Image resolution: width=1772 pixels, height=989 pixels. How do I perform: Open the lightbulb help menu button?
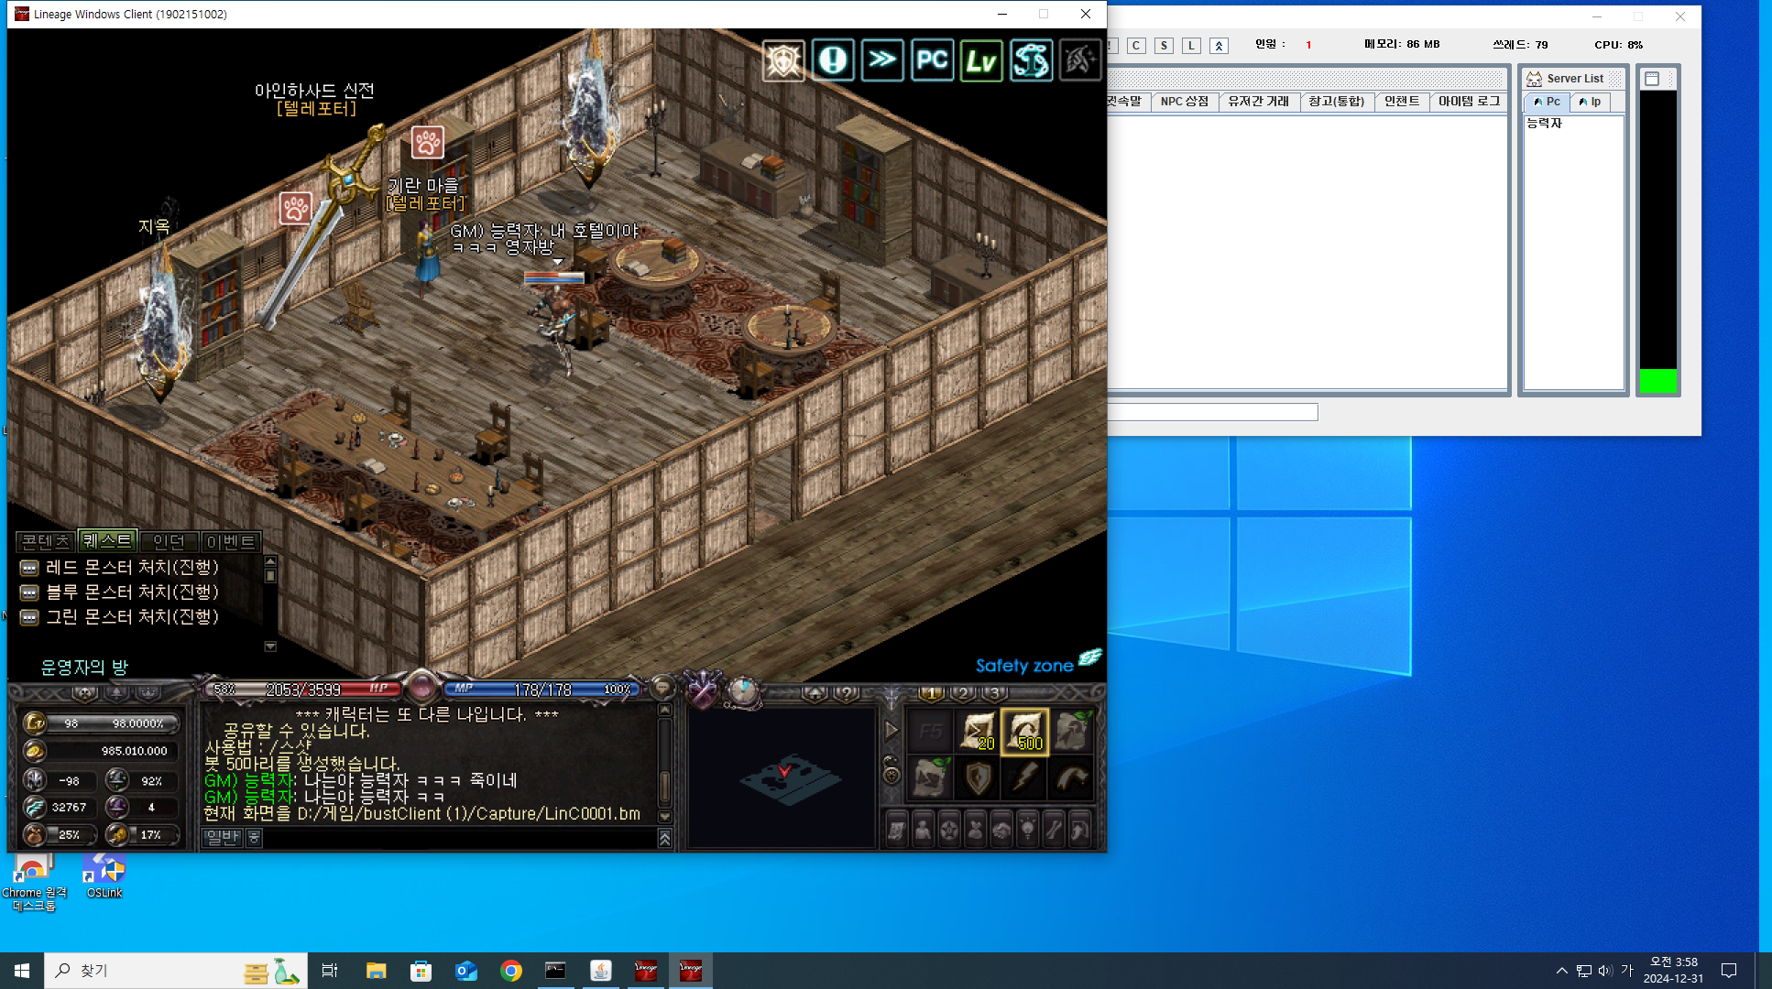coord(1028,831)
